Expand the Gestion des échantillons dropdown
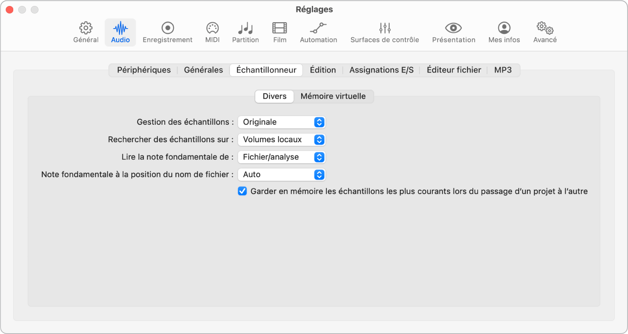The width and height of the screenshot is (628, 334). [x=281, y=122]
